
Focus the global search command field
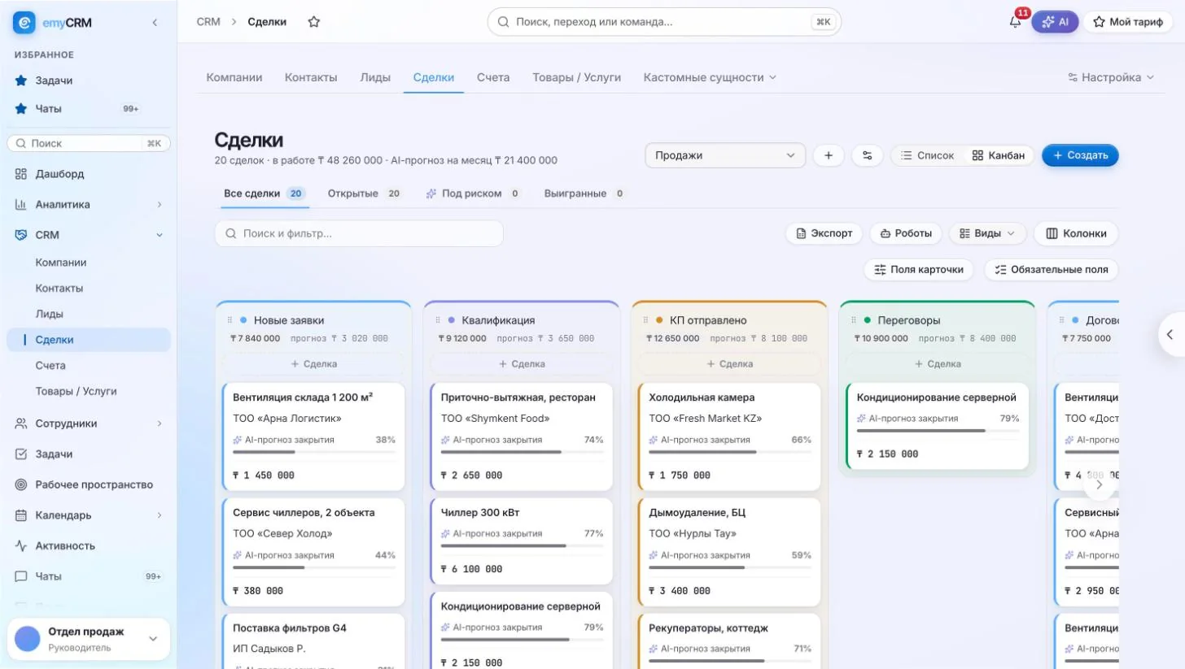(x=664, y=22)
